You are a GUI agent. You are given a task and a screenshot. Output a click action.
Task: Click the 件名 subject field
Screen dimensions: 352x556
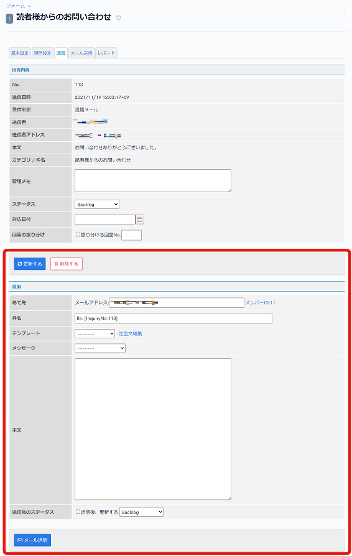coord(174,318)
